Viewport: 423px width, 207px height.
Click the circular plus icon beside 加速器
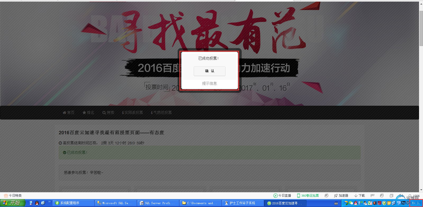point(326,196)
